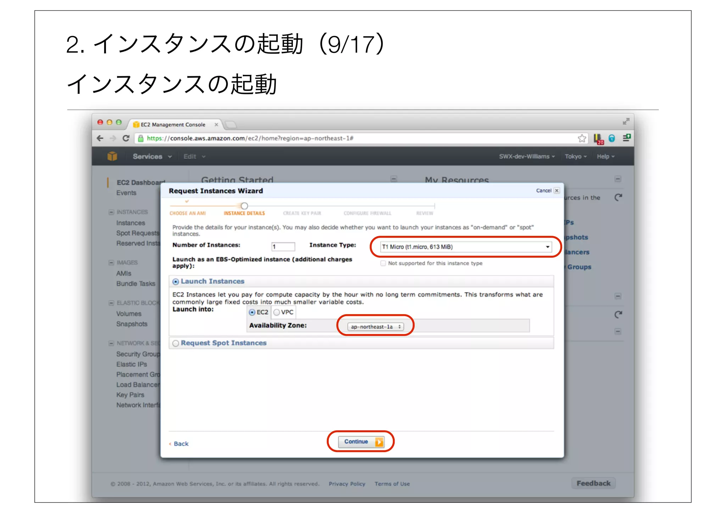Click the browser back arrow
This screenshot has height=513, width=726.
100,138
